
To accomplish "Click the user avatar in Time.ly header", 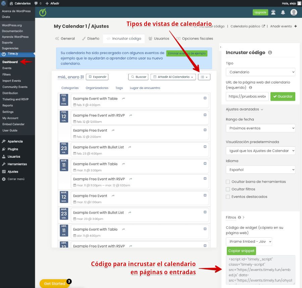I will tap(294, 12).
